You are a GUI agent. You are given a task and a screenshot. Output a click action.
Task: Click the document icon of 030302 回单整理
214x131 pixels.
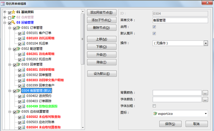tap(23, 75)
